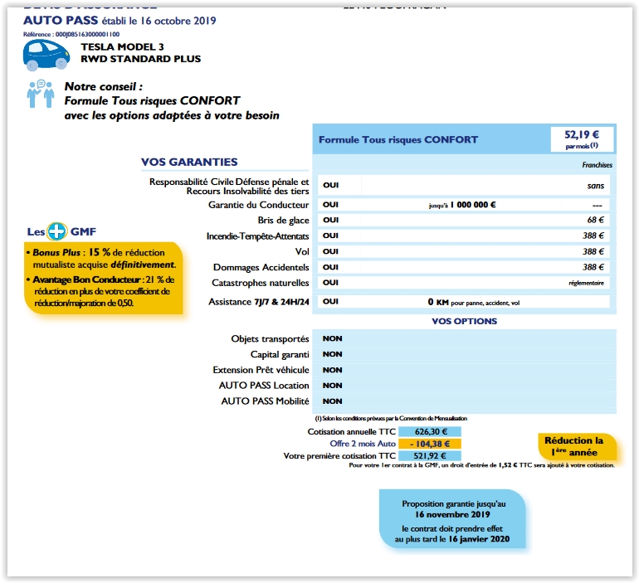The image size is (639, 583).
Task: Click the blue car icon
Action: pos(46,55)
